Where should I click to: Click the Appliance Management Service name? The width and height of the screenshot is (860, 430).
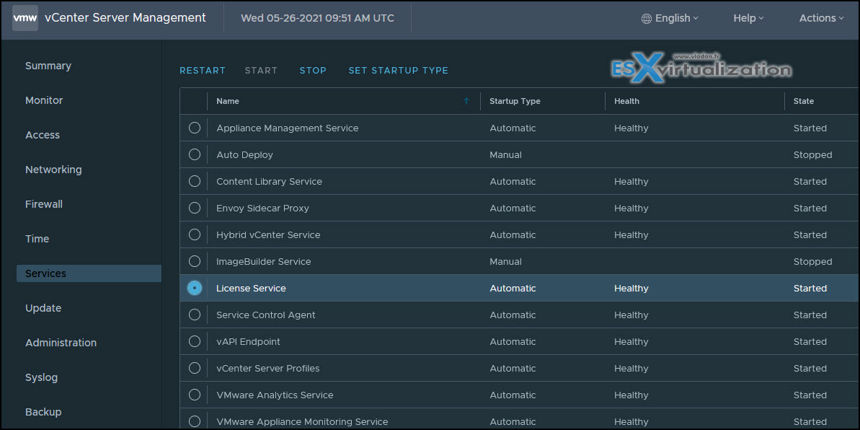288,128
